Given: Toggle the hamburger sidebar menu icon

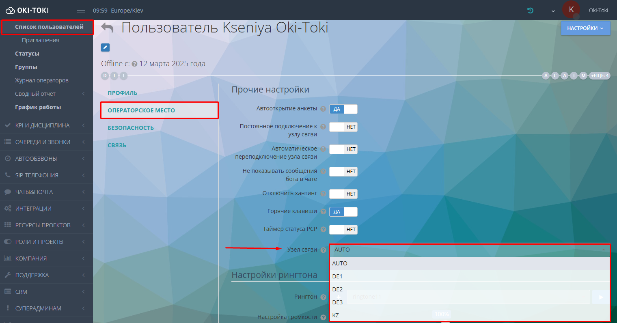Looking at the screenshot, I should coord(81,10).
